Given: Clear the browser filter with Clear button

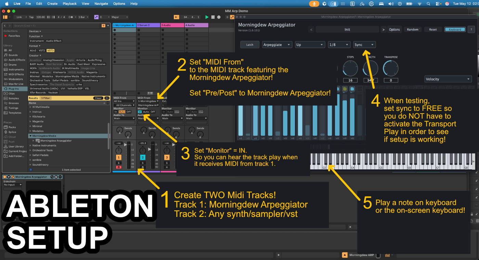Looking at the screenshot, I should (98, 98).
